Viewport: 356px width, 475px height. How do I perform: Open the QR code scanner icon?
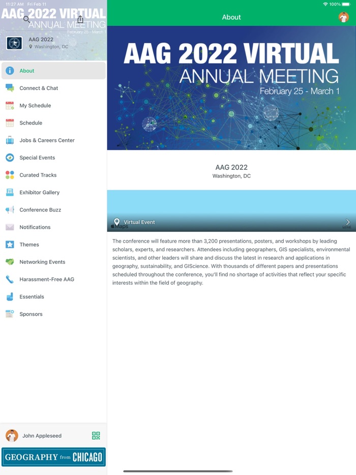click(x=96, y=436)
